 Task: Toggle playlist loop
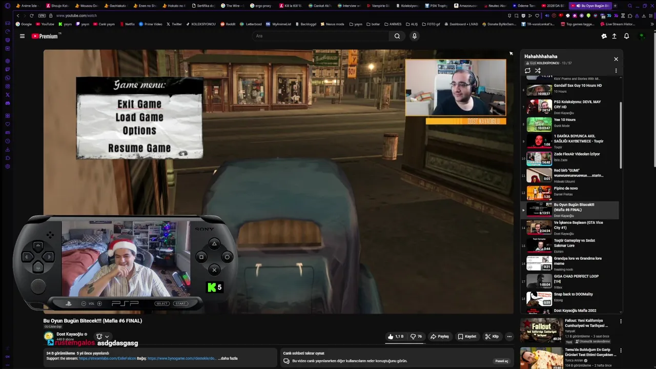coord(527,71)
